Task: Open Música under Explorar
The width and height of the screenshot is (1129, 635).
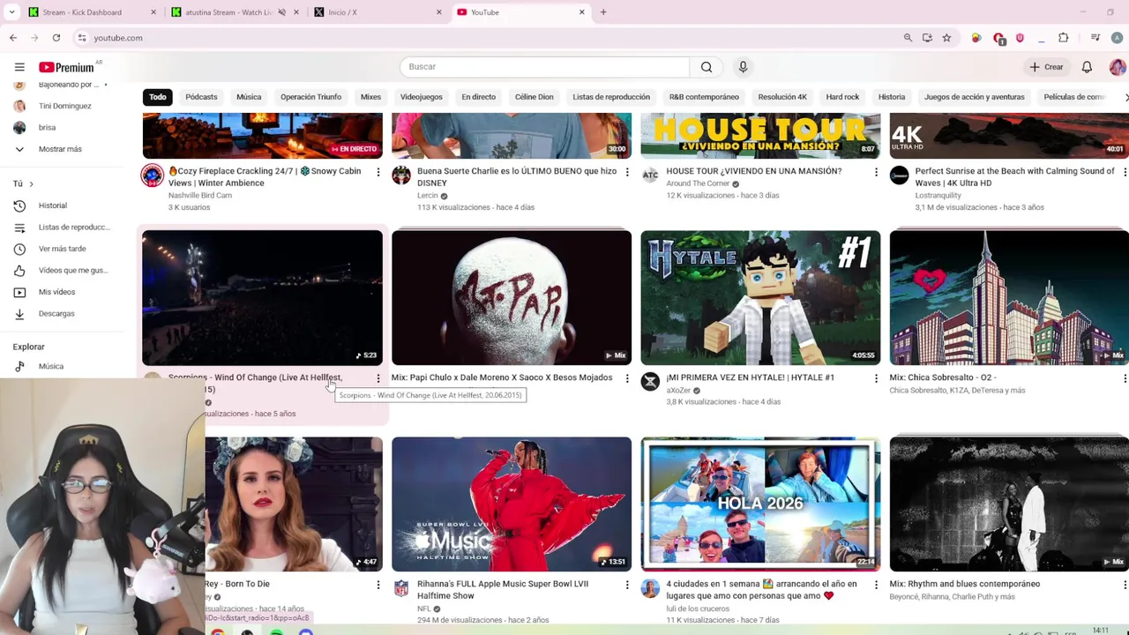Action: (x=51, y=366)
